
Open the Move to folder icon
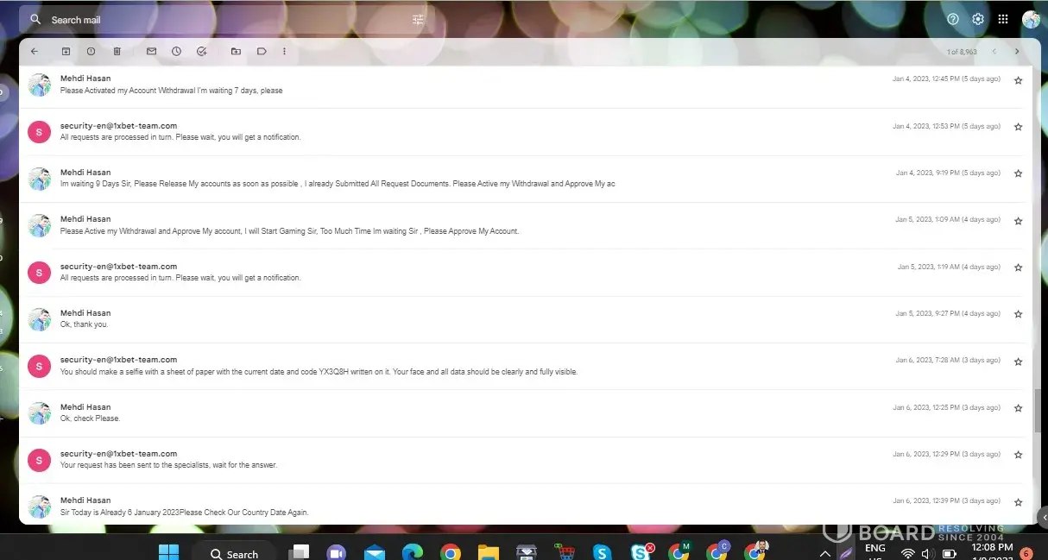click(236, 52)
